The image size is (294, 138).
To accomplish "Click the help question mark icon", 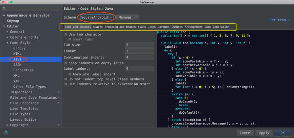I will [4, 133].
